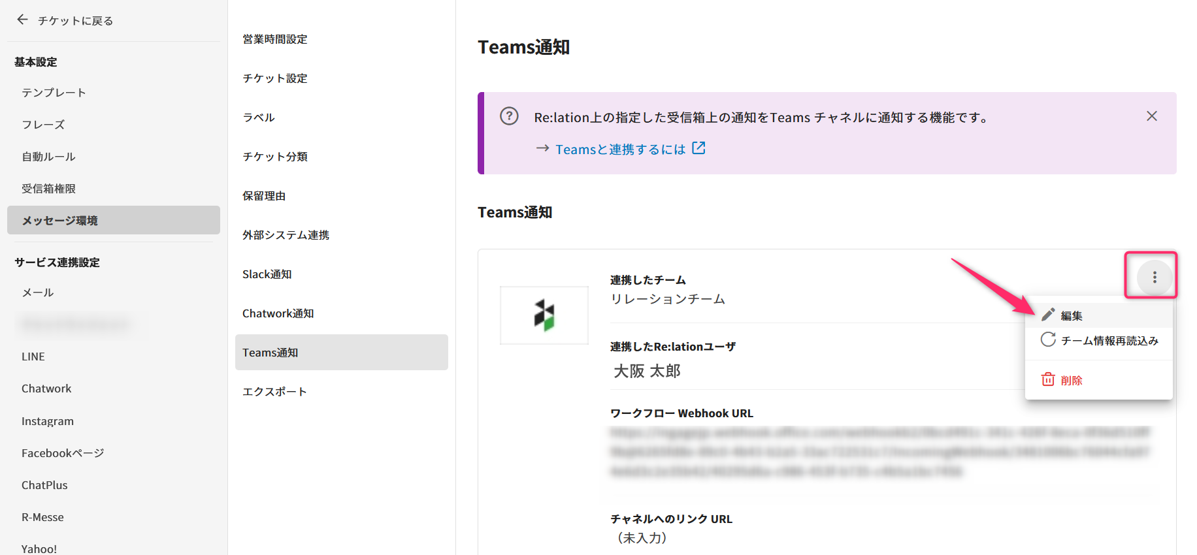Screen dimensions: 1197x555
Task: Click the ワークフロー Webhook URL label
Action: coord(681,413)
